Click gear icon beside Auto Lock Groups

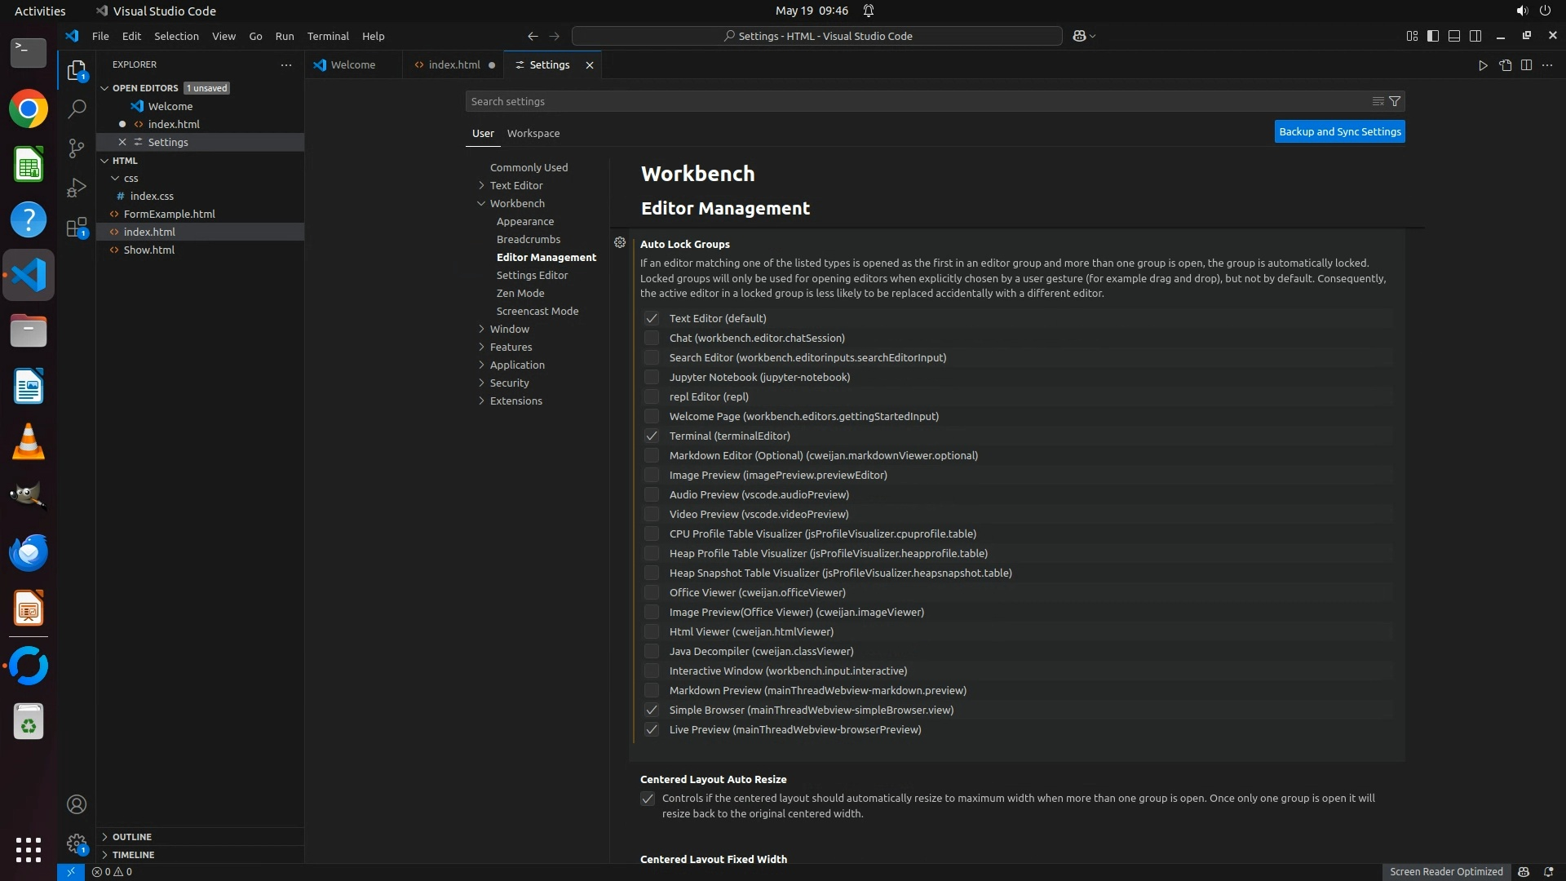(x=620, y=243)
